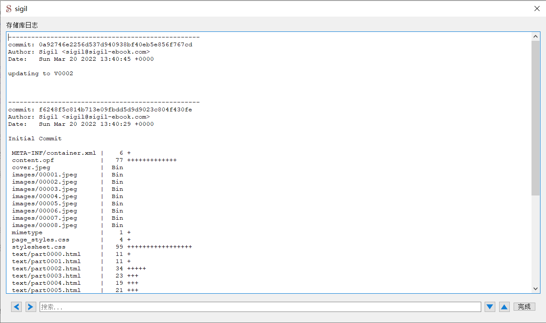Click the blue right arrow to search forward
This screenshot has height=323, width=546.
click(x=30, y=306)
